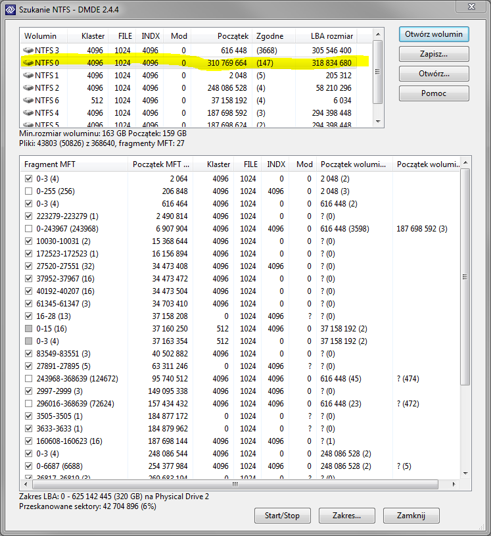Click the Mod header in fragment table
The height and width of the screenshot is (536, 491).
tap(304, 164)
